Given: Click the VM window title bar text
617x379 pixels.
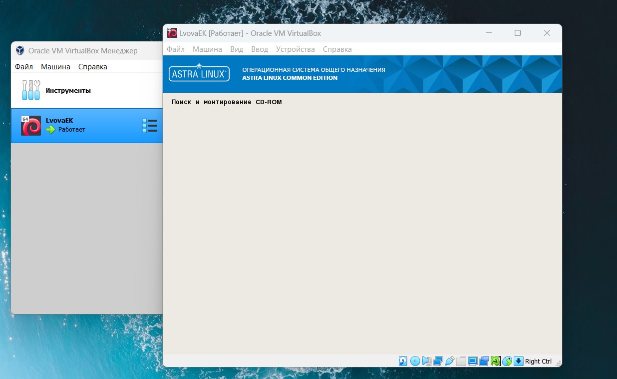Looking at the screenshot, I should tap(251, 33).
